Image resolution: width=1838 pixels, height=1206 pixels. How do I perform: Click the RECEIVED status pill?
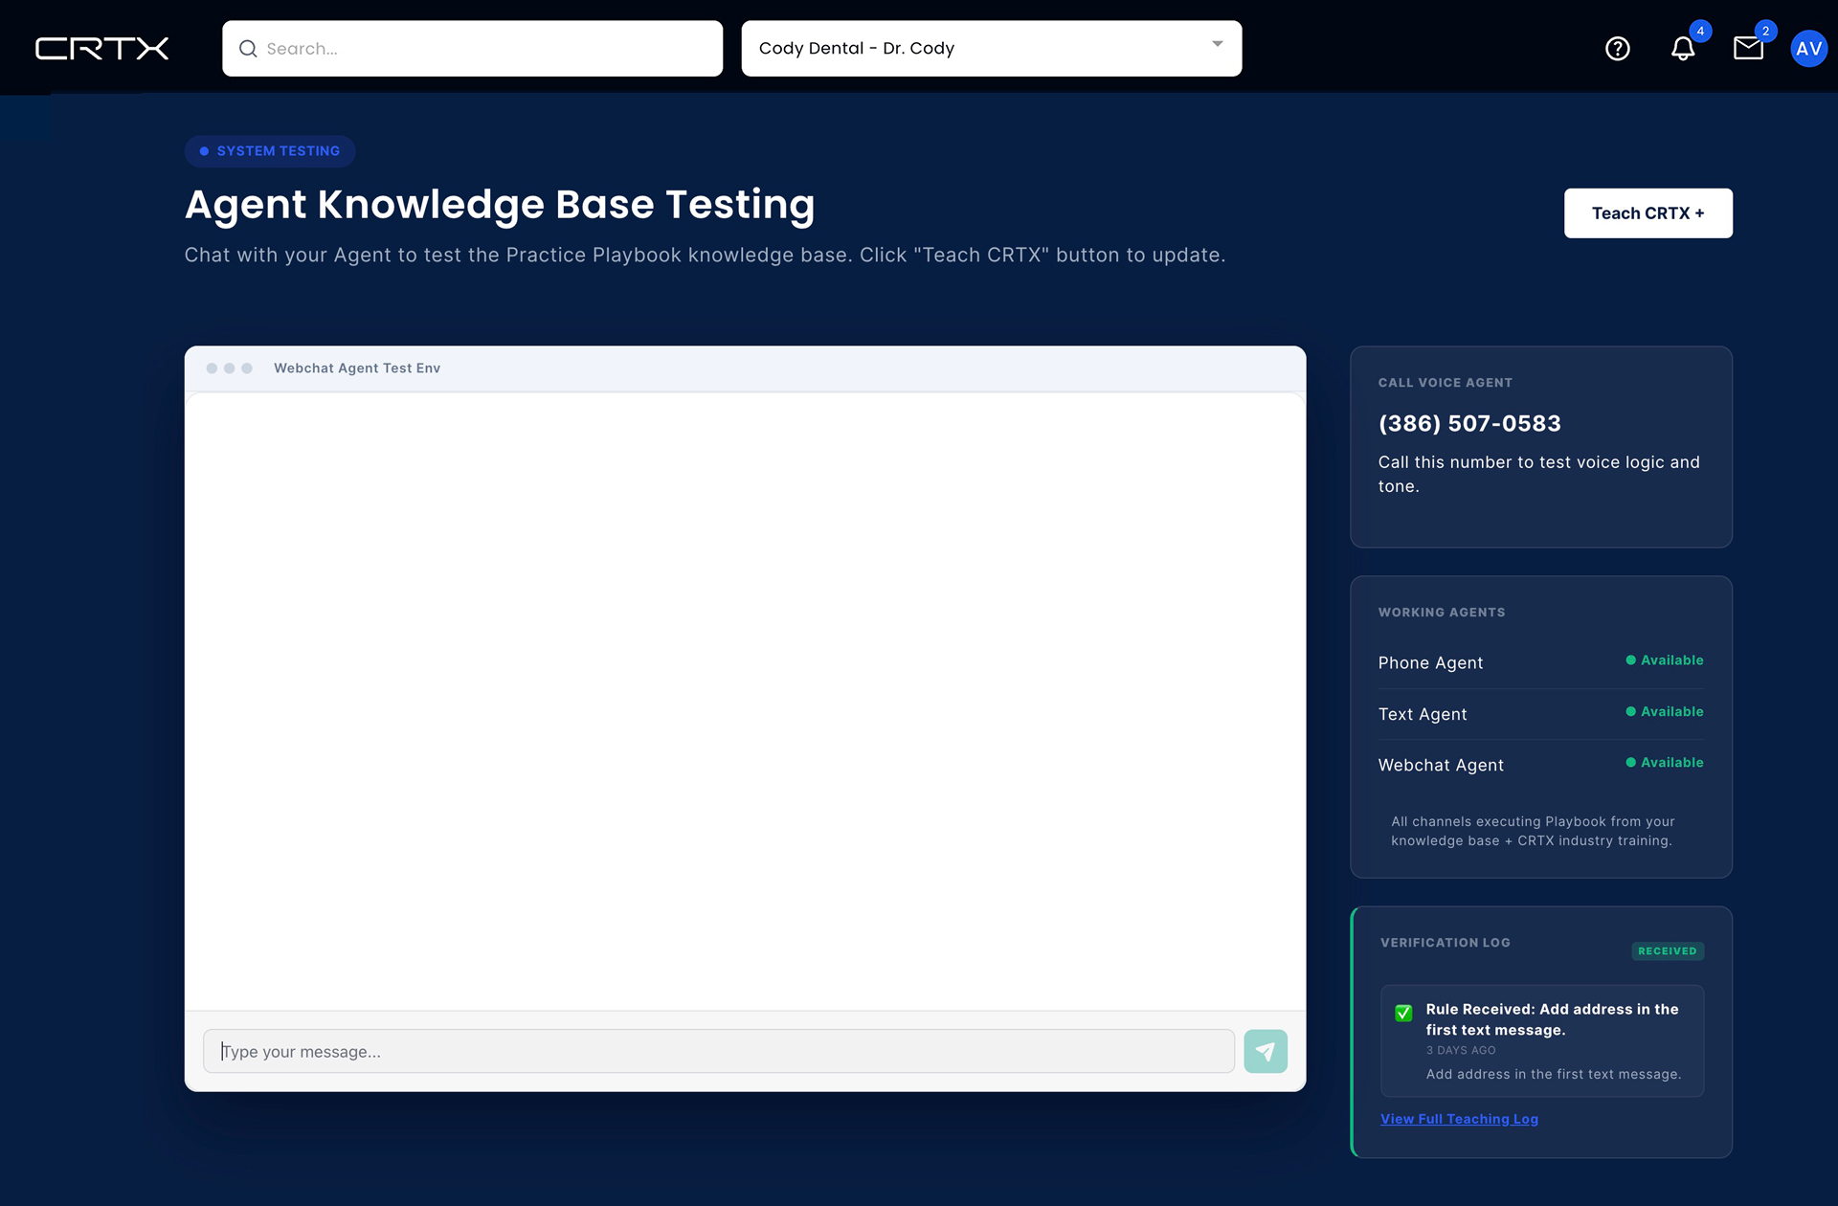pyautogui.click(x=1668, y=950)
